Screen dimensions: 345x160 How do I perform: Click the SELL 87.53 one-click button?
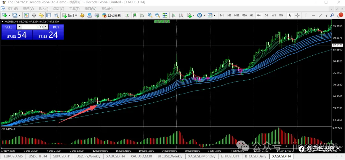click(17, 35)
